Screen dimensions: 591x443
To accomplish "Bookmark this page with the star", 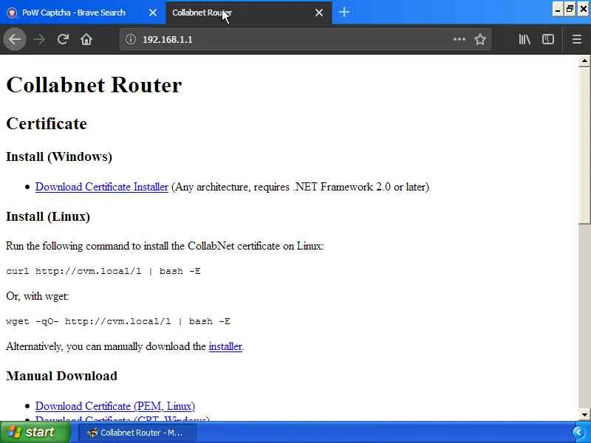I will [x=479, y=39].
